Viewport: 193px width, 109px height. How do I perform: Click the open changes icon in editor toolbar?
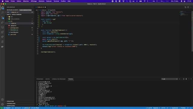pos(185,7)
